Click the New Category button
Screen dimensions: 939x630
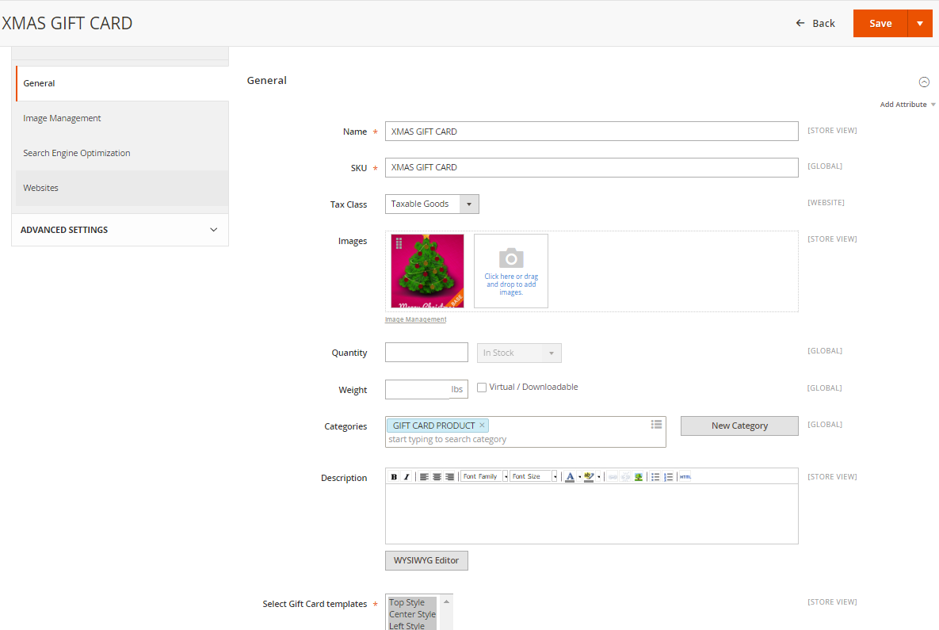point(739,426)
